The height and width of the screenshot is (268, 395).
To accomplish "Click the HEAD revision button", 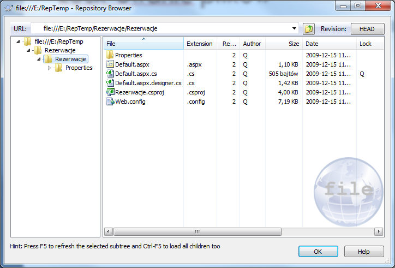I will pyautogui.click(x=368, y=29).
